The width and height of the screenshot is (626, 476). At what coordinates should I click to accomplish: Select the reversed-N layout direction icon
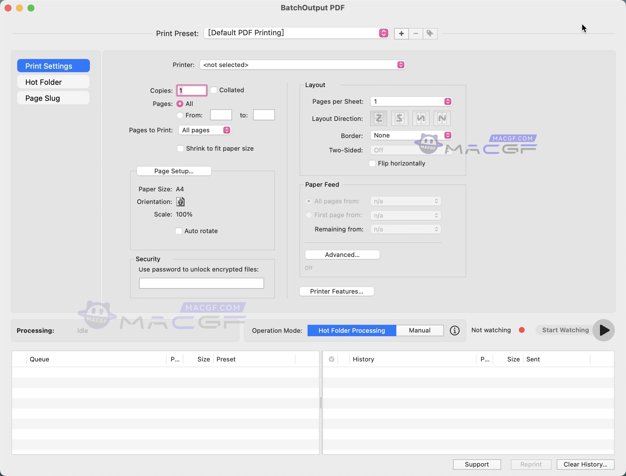421,118
